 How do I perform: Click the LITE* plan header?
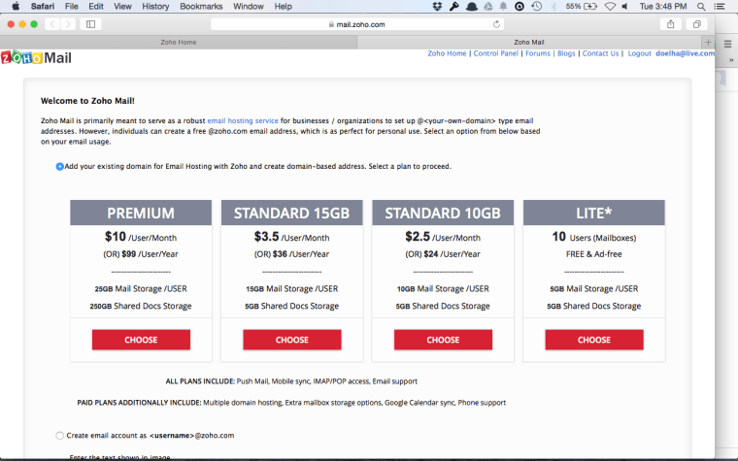(x=594, y=213)
